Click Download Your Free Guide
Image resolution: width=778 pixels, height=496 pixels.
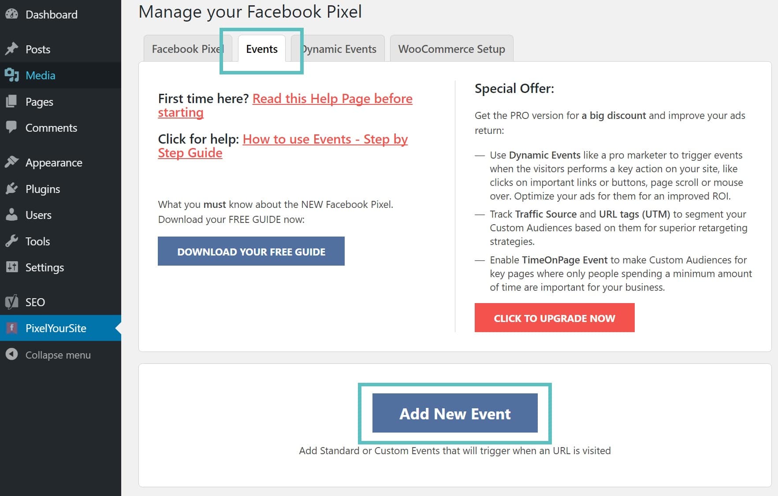(251, 251)
